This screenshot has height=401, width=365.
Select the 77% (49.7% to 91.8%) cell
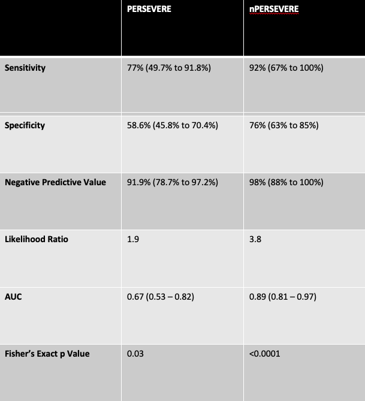tap(169, 68)
